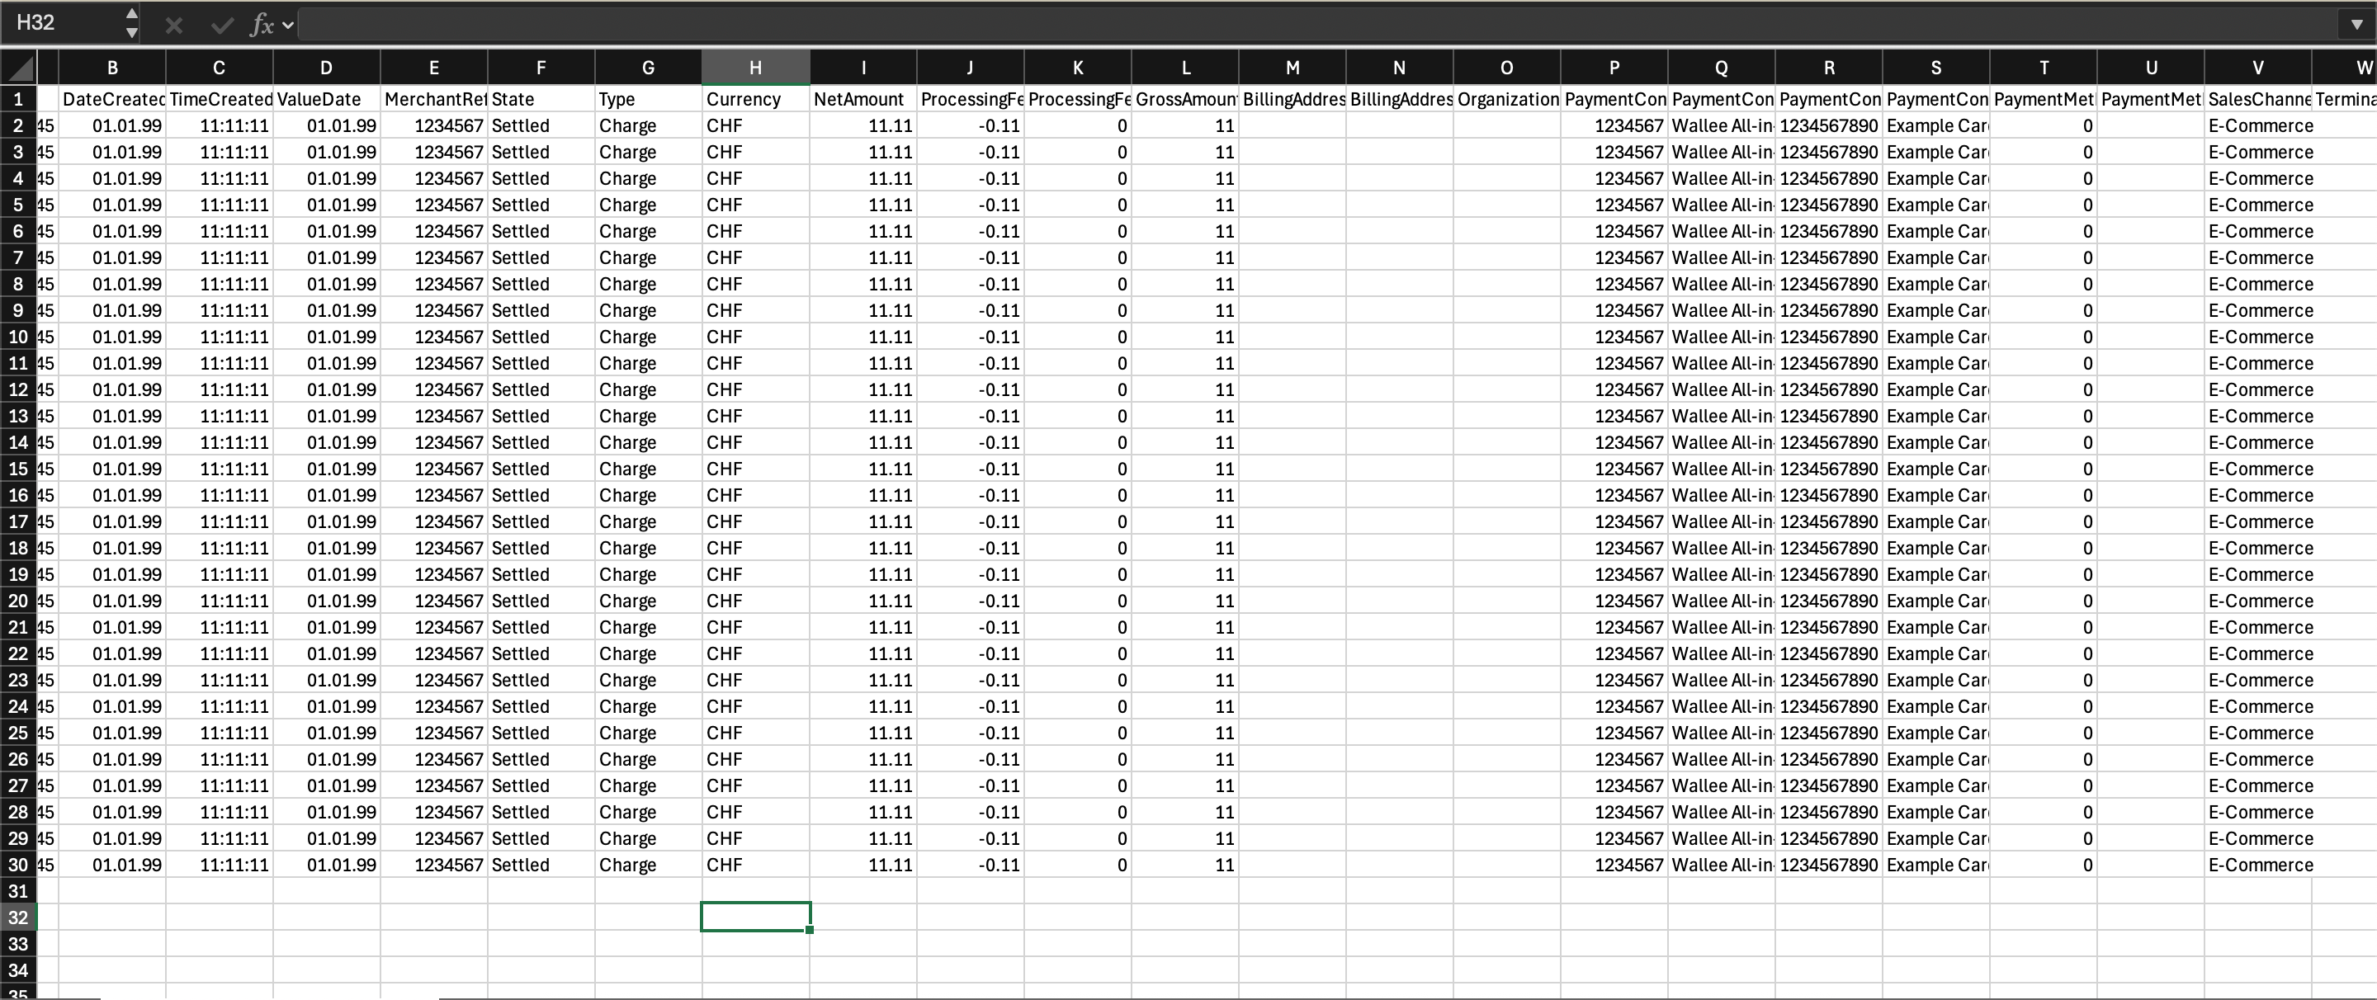Click CHF cell in row 12
The image size is (2377, 1000).
click(756, 389)
